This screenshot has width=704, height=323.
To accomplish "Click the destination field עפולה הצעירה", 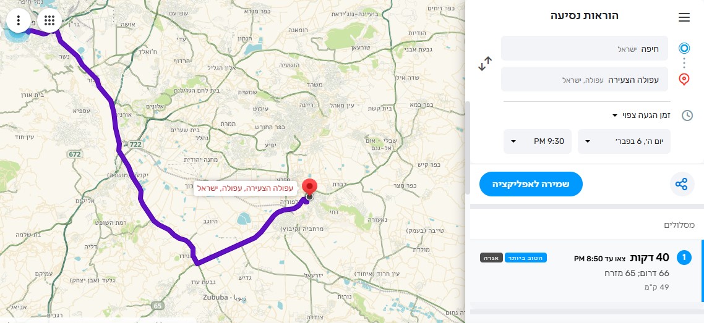I will coord(585,80).
